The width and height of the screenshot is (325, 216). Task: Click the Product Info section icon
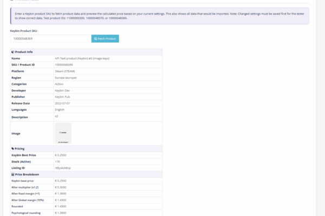tap(12, 52)
